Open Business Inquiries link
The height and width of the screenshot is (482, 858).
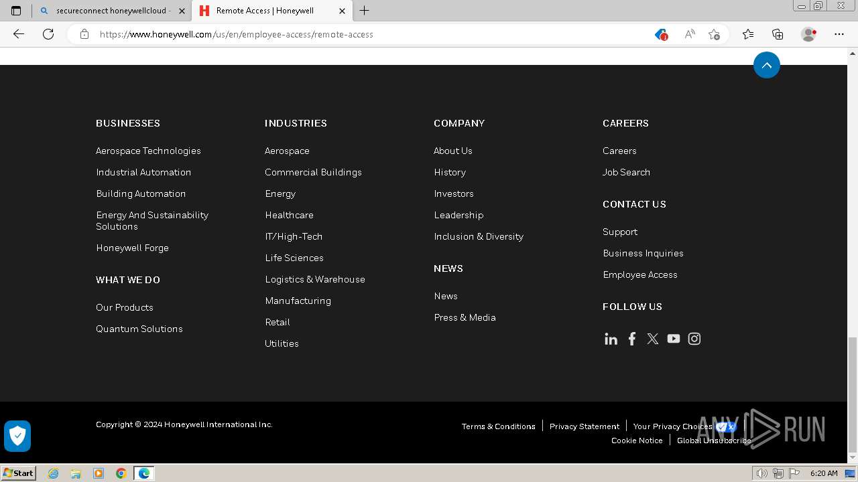(x=643, y=253)
